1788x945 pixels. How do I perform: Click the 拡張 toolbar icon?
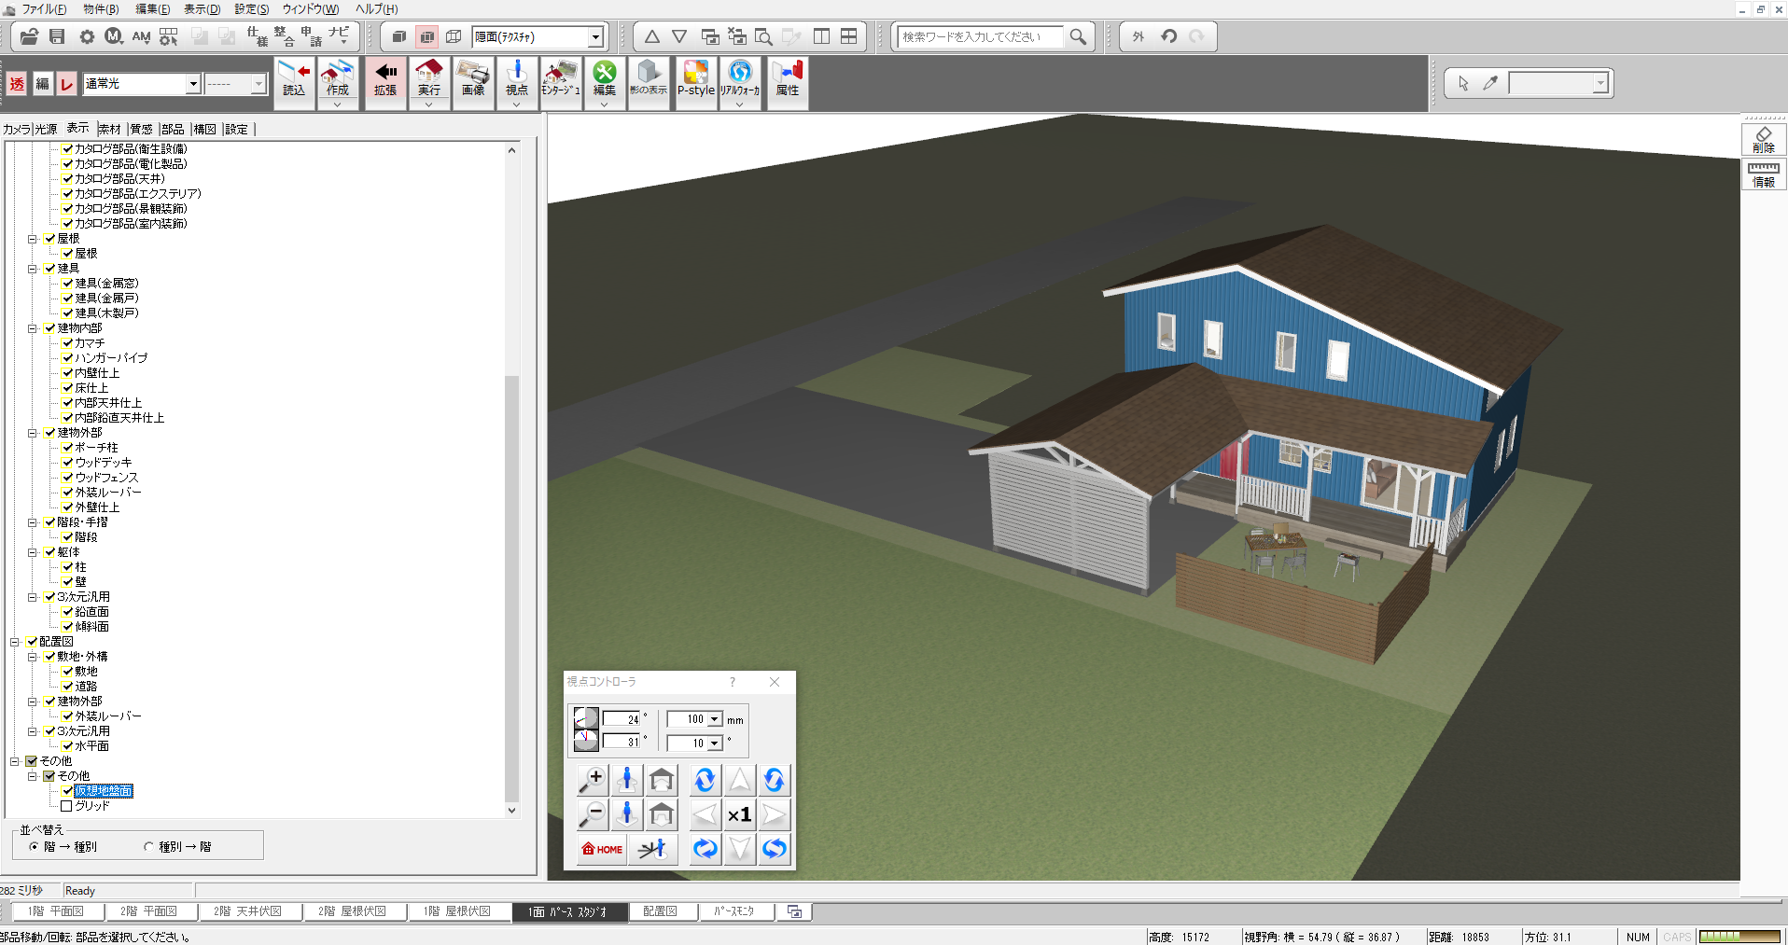point(385,79)
